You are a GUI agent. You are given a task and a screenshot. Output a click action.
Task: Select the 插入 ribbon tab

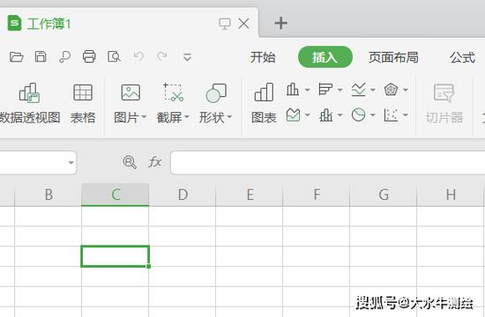[325, 57]
